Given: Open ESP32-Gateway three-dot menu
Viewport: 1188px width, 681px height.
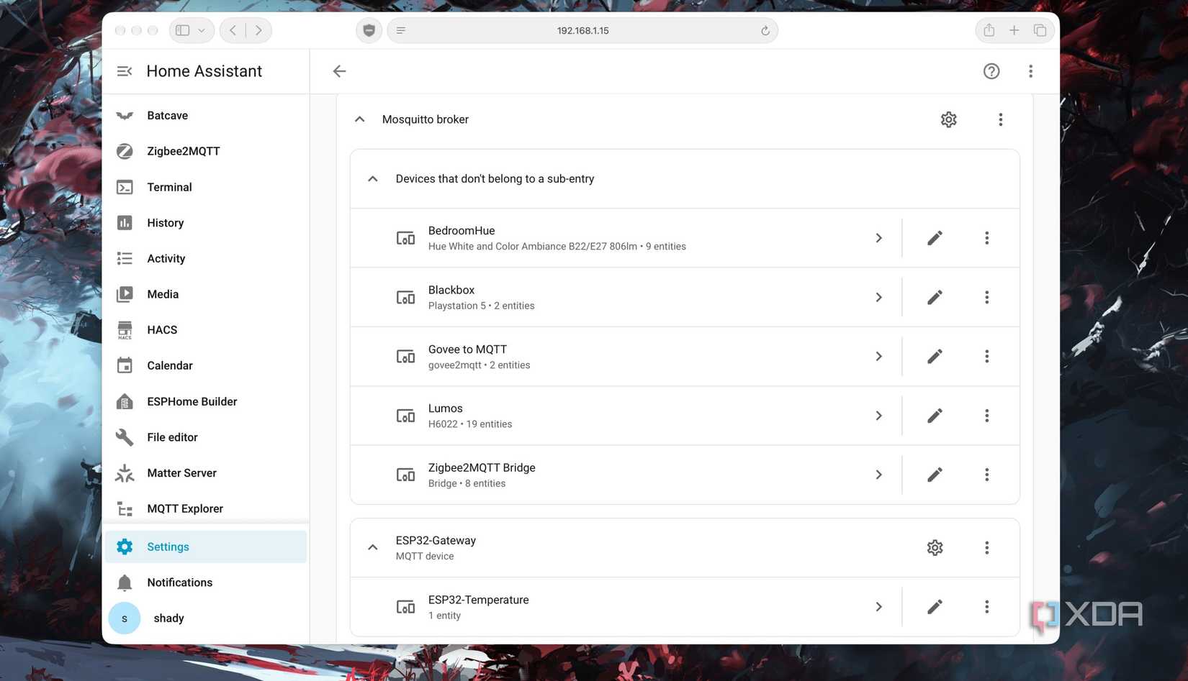Looking at the screenshot, I should 986,548.
